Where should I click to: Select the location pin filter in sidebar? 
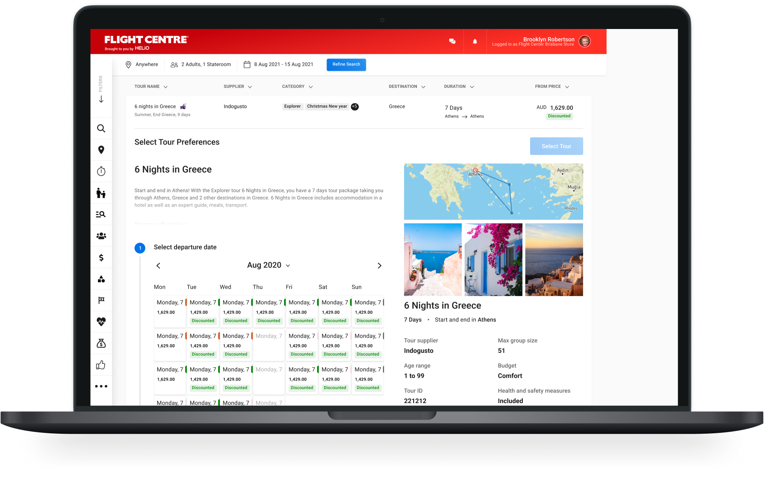(x=101, y=150)
